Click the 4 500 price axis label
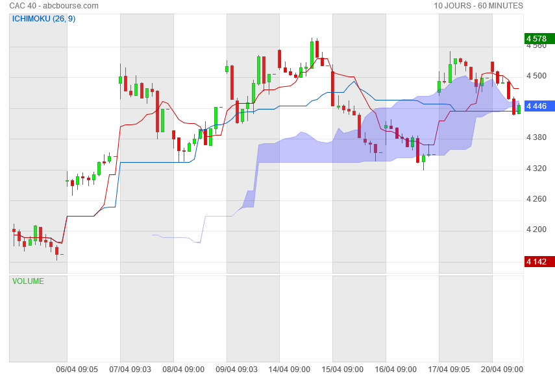Viewport: 555px width, 376px height. coord(536,76)
